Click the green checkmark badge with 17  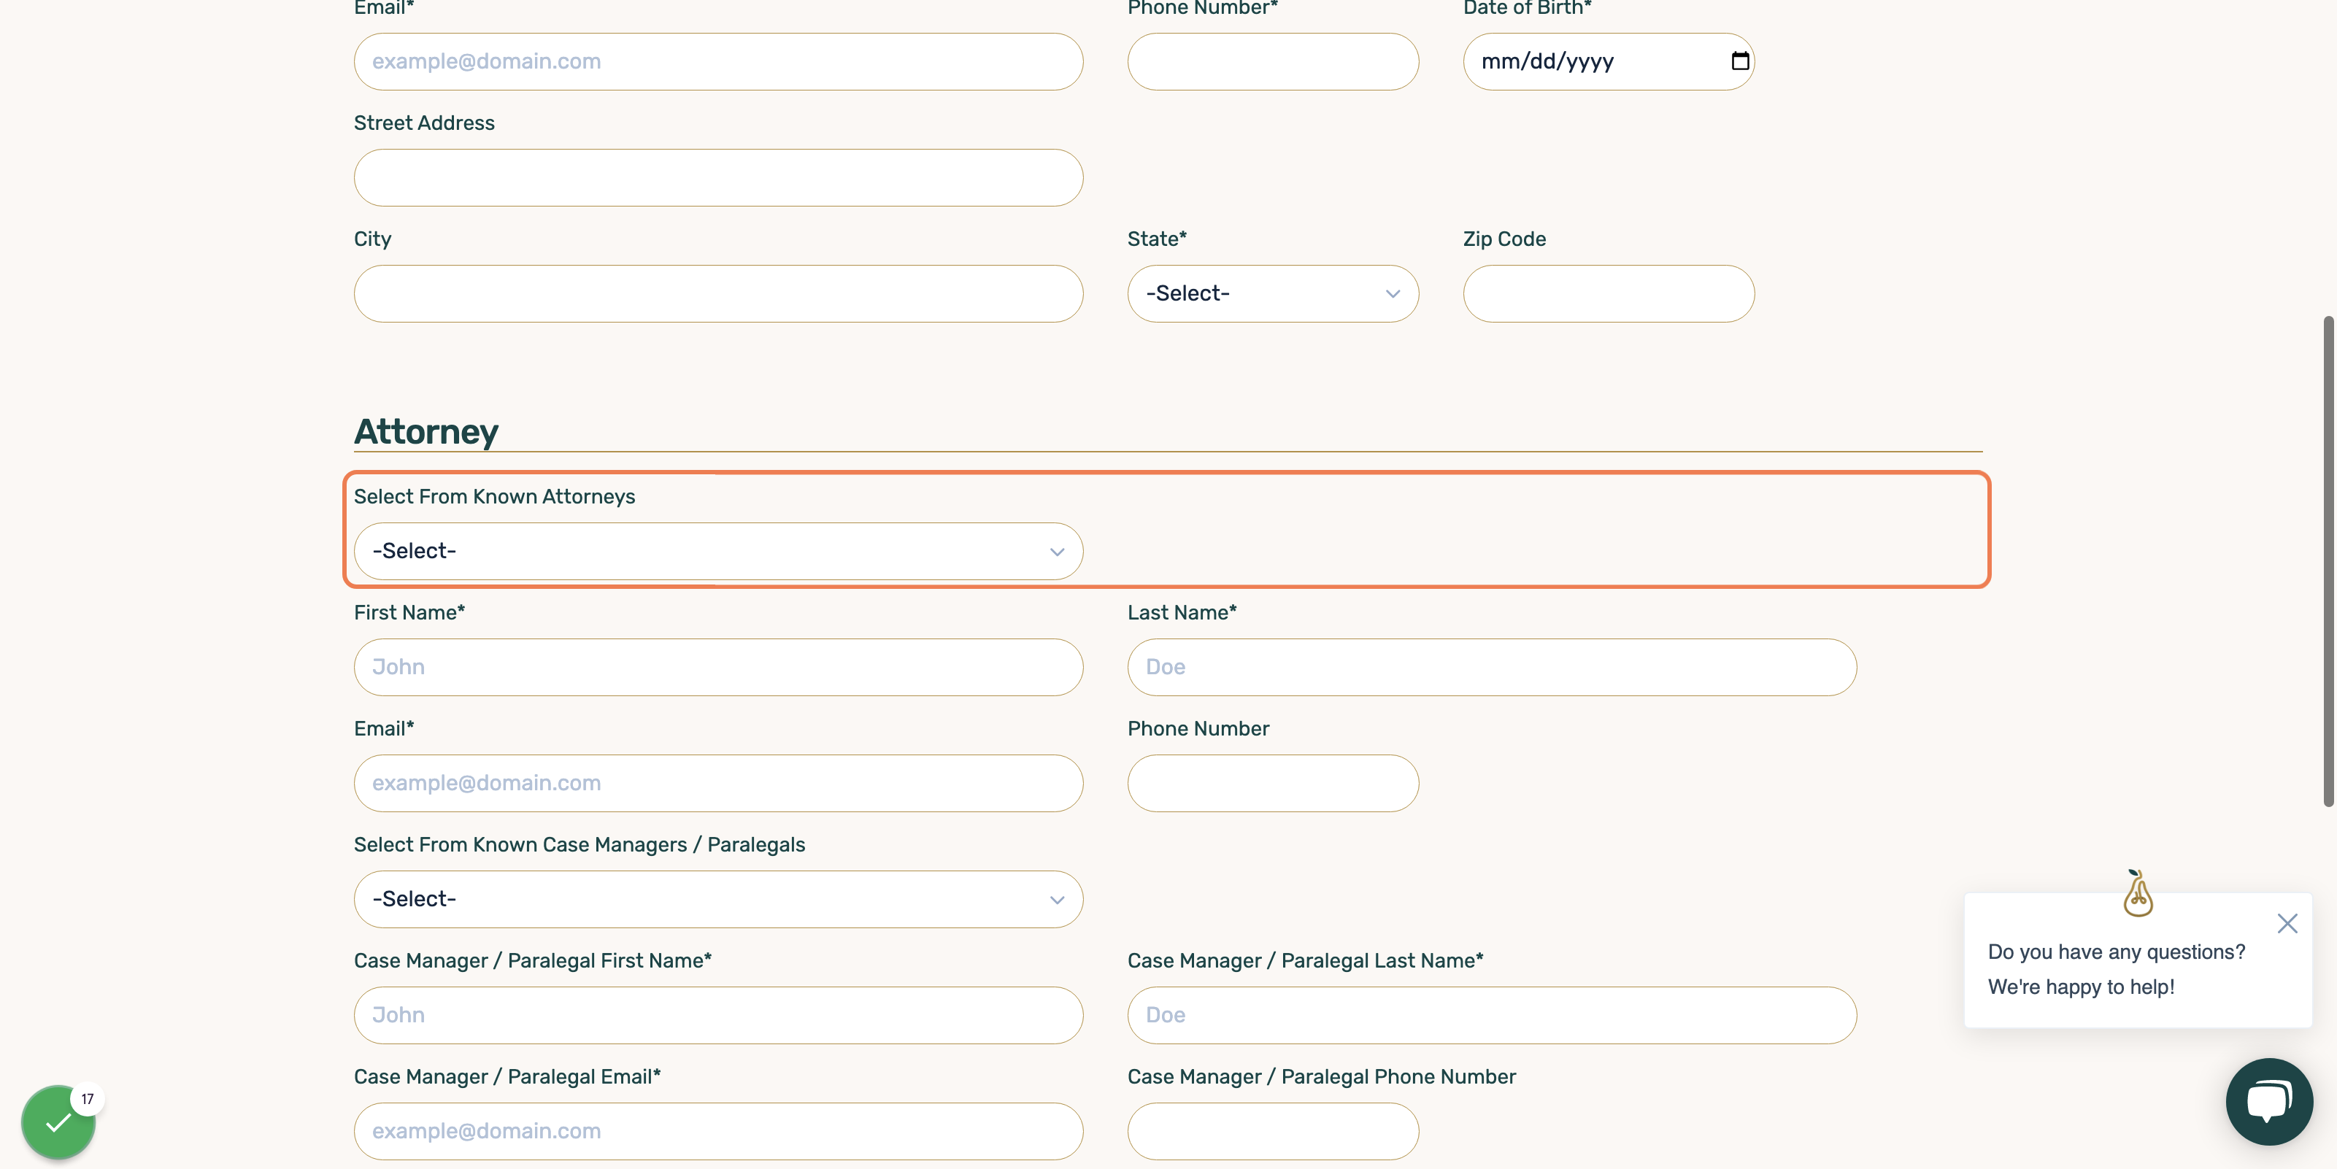[x=59, y=1122]
